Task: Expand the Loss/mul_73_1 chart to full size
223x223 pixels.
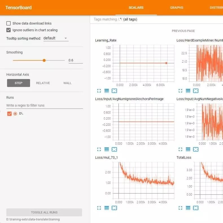Action: tap(99, 208)
